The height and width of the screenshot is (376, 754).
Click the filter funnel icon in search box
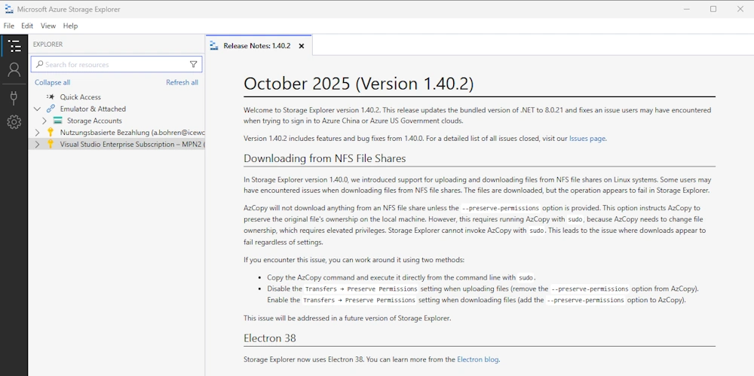tap(194, 65)
